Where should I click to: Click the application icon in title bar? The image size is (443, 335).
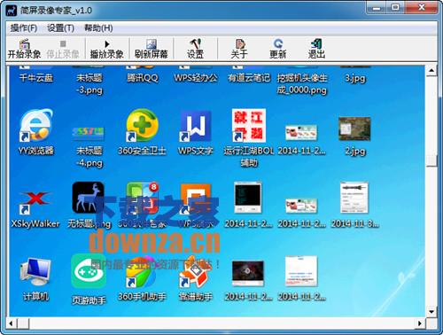[12, 11]
